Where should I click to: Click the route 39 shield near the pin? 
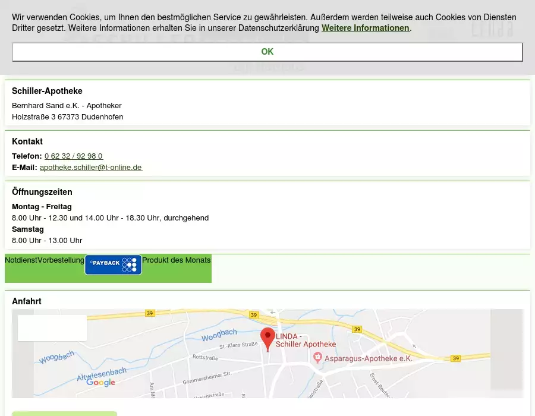[254, 314]
